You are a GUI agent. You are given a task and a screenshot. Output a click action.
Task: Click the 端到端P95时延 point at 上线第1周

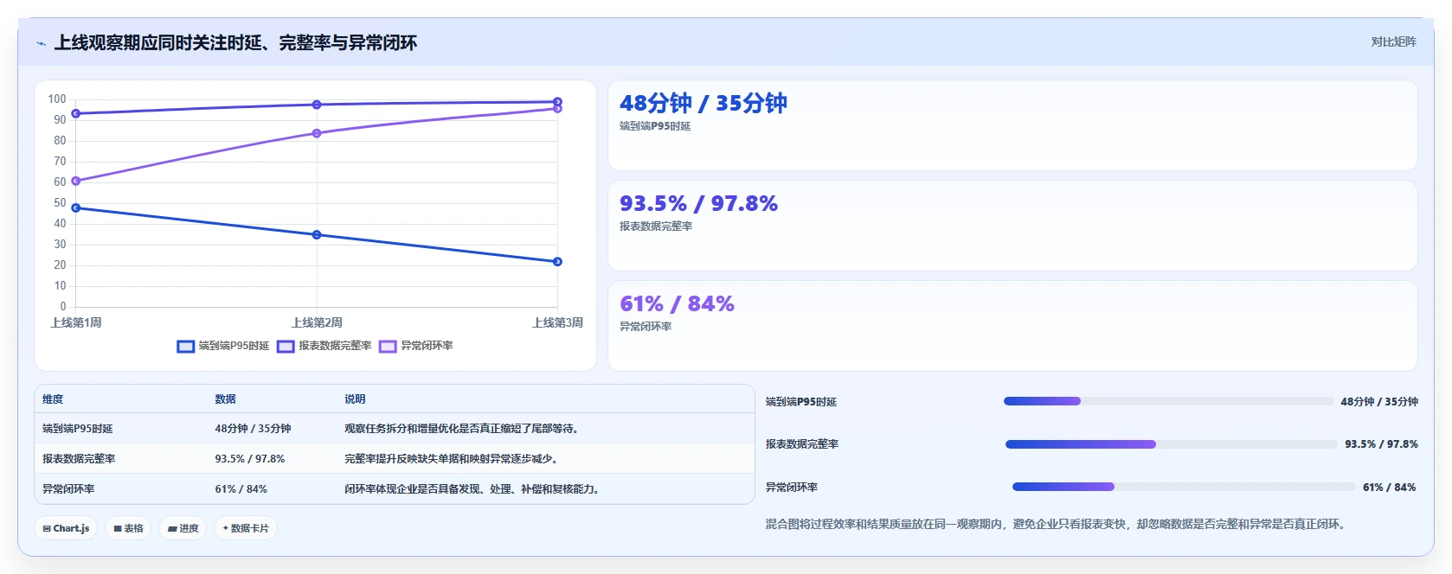(x=76, y=208)
